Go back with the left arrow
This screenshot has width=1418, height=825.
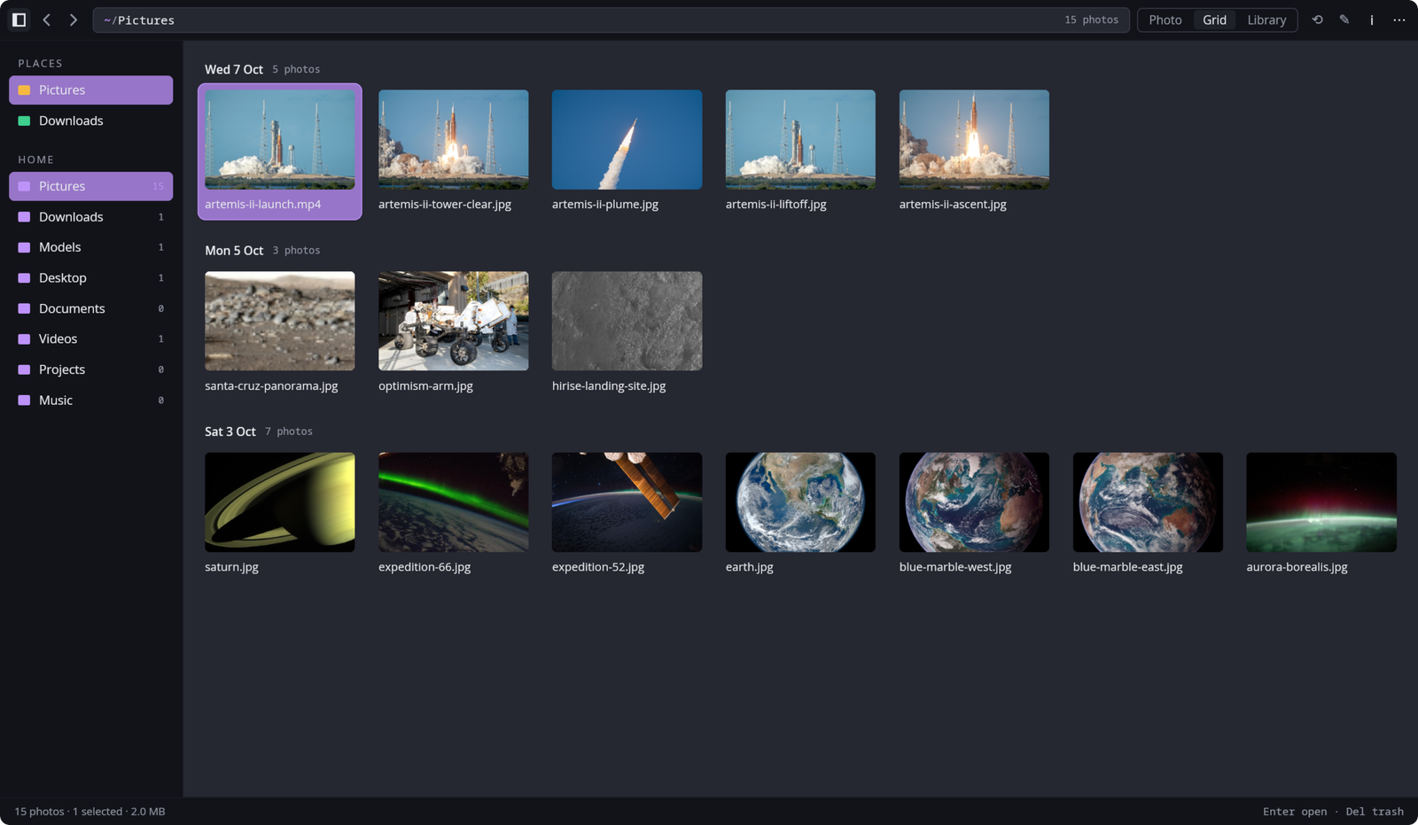(46, 19)
